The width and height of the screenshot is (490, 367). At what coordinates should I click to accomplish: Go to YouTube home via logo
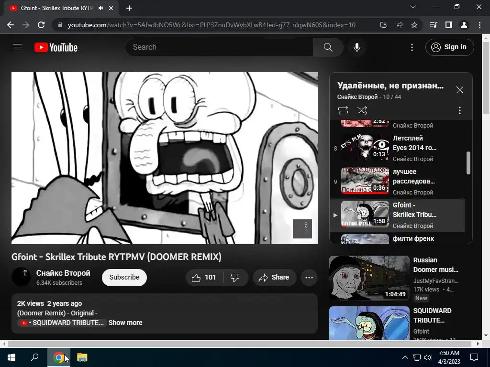click(56, 47)
